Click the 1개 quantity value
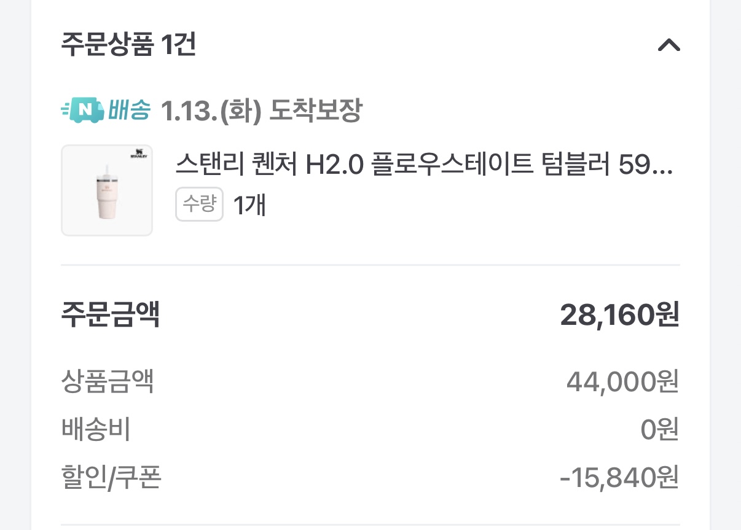The height and width of the screenshot is (530, 741). pyautogui.click(x=249, y=205)
